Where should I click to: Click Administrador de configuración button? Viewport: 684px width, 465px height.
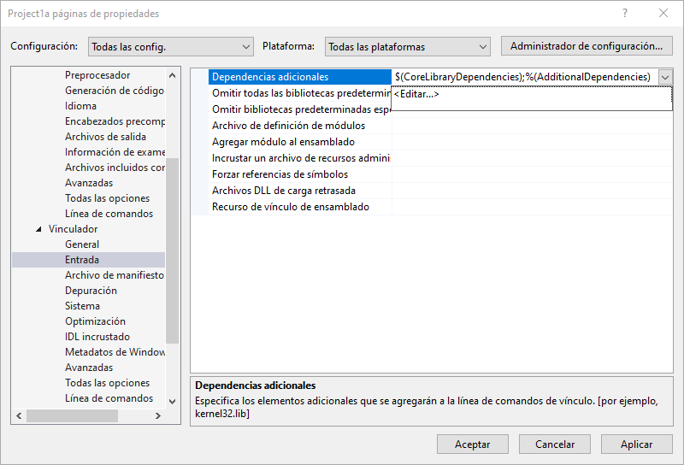(587, 46)
